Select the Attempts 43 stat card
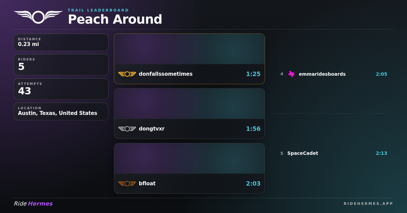 click(x=61, y=89)
